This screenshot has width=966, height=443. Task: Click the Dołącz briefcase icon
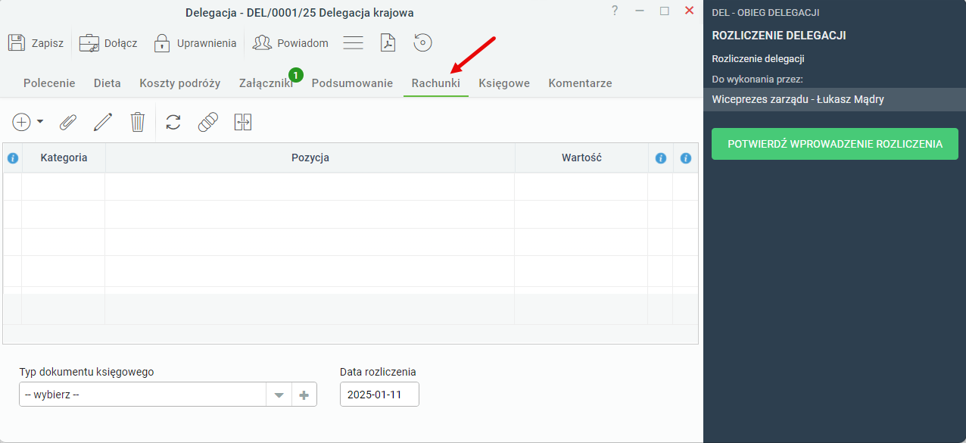[x=89, y=42]
